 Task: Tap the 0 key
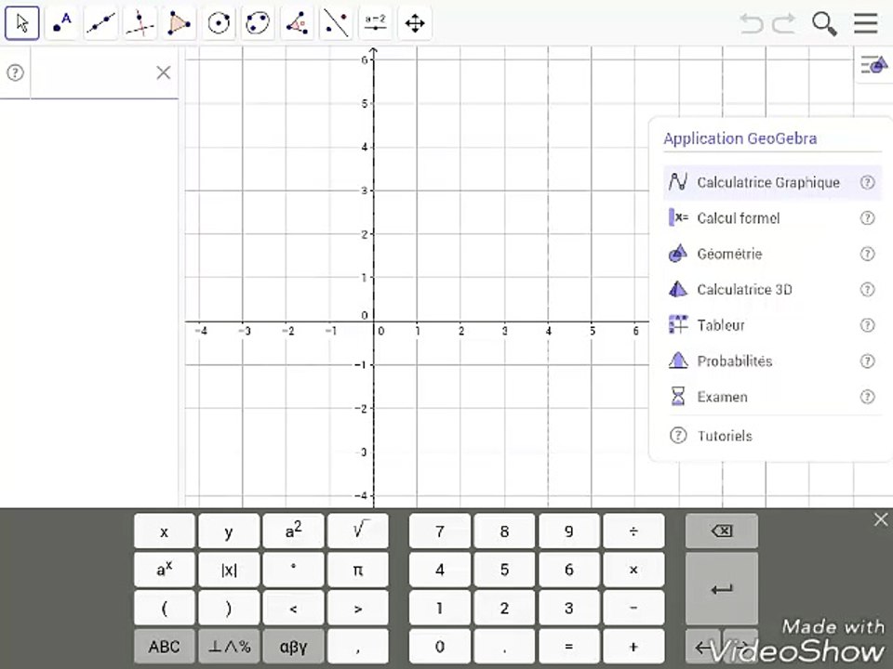pyautogui.click(x=440, y=647)
